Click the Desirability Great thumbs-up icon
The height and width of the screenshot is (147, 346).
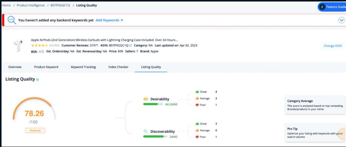pos(197,91)
